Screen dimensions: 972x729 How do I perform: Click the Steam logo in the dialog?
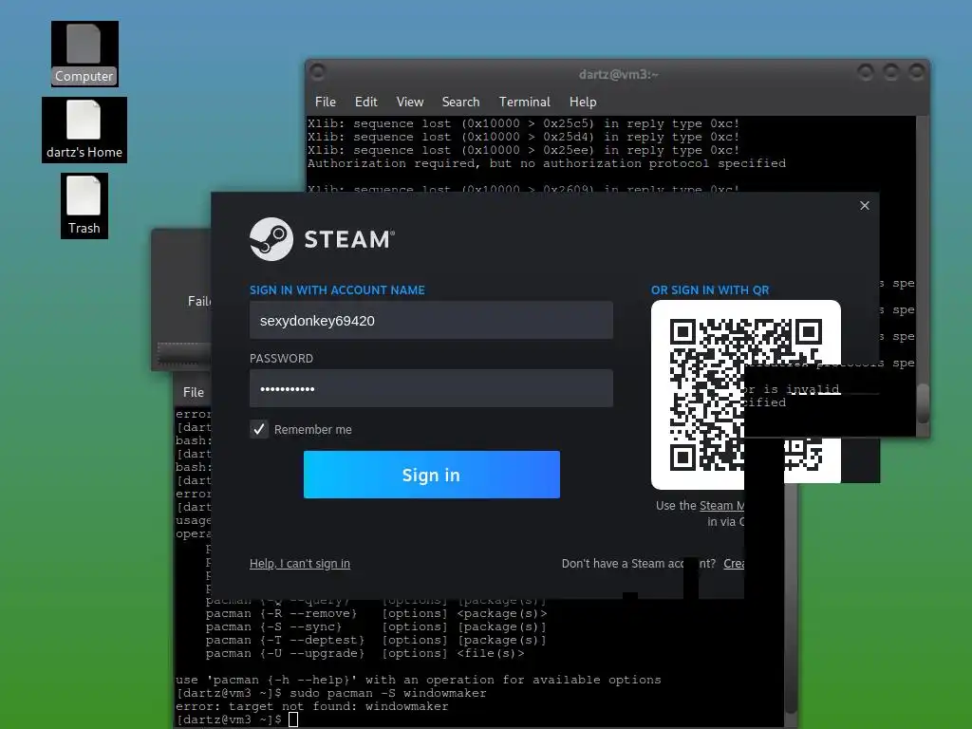322,238
